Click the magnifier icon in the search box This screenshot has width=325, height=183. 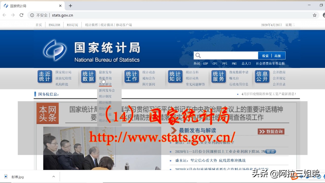click(198, 55)
